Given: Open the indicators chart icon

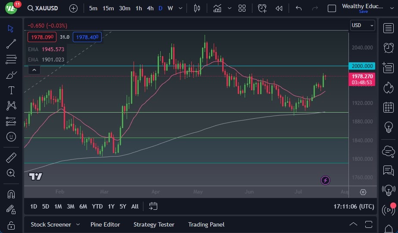Looking at the screenshot, I should click(x=217, y=8).
